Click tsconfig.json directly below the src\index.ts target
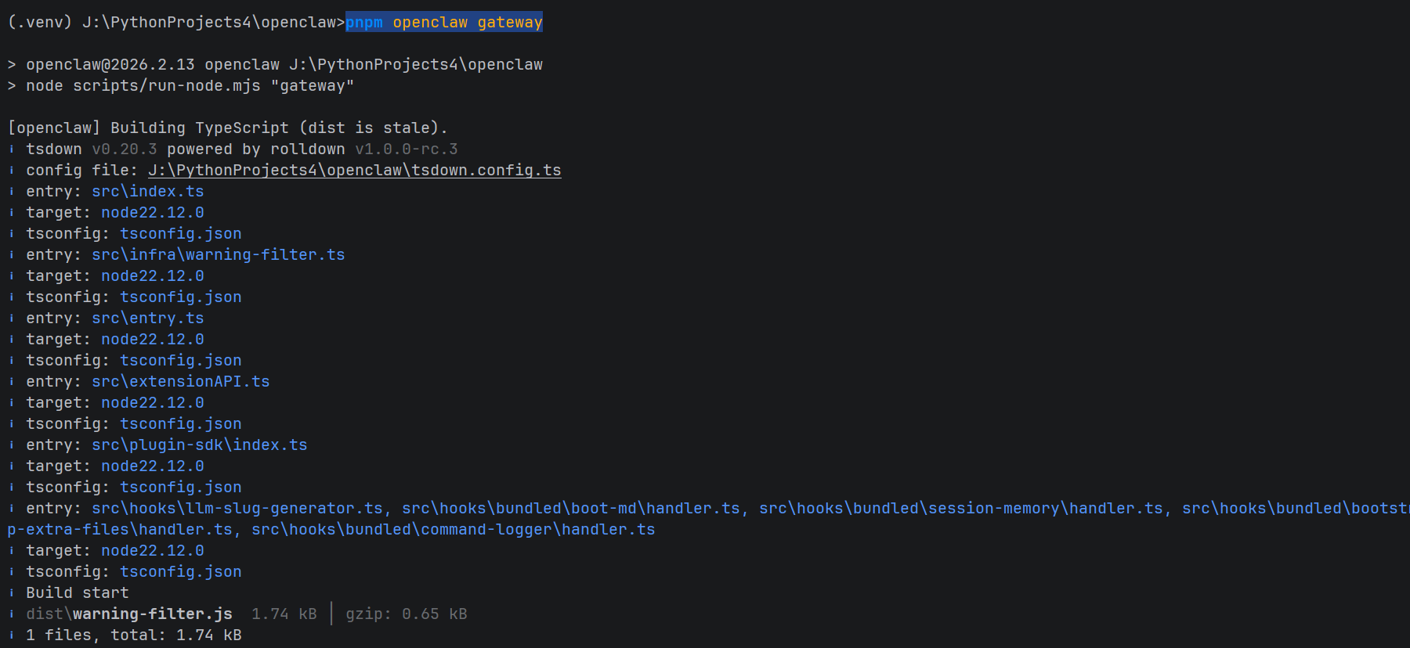The image size is (1410, 648). pyautogui.click(x=180, y=234)
